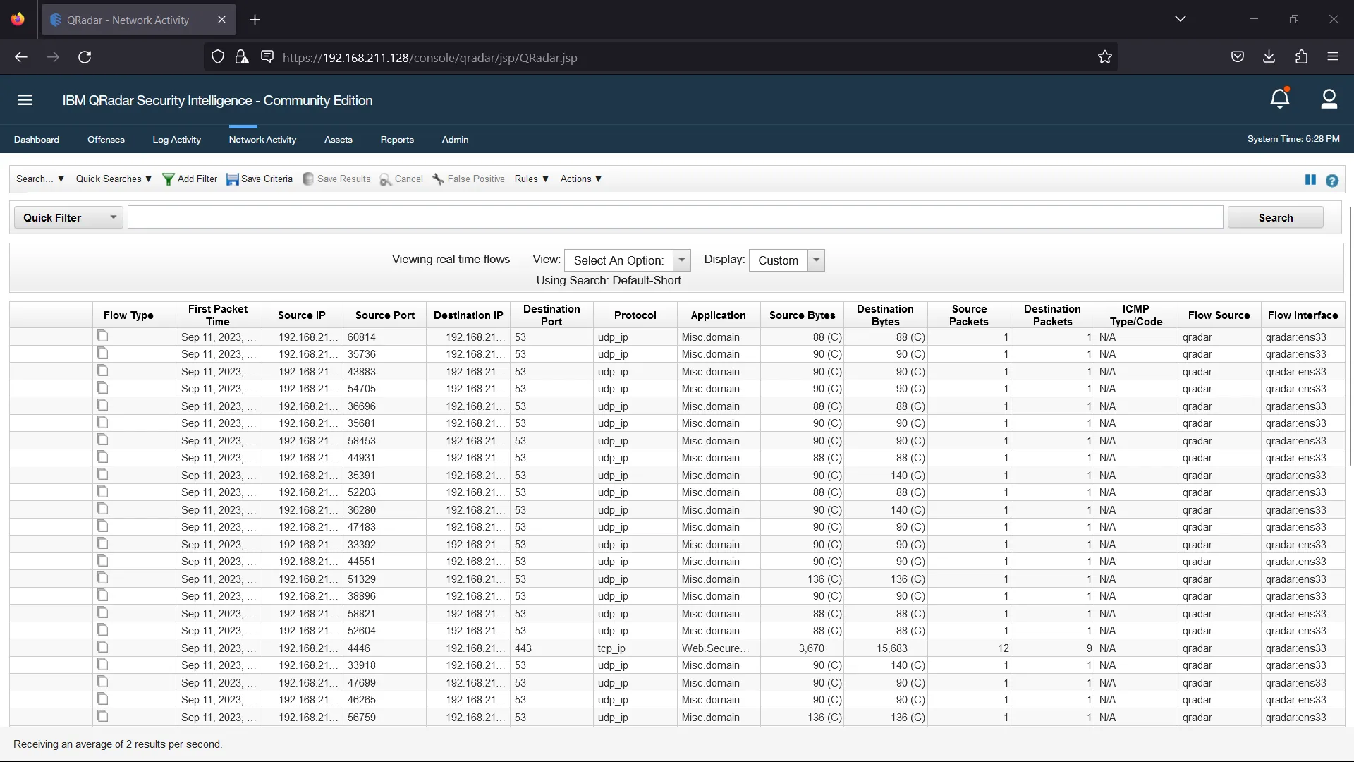Click the Cancel search icon
This screenshot has height=762, width=1354.
pos(386,180)
